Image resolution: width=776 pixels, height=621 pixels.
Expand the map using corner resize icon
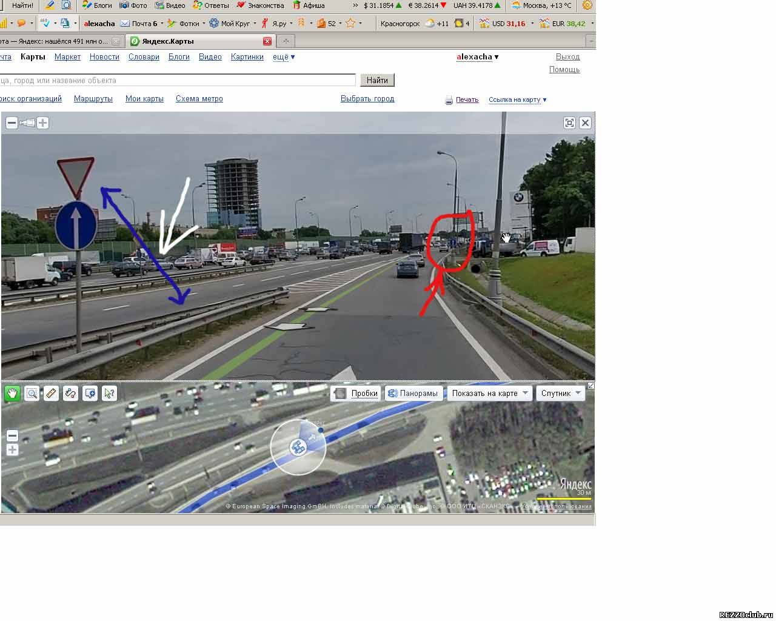coord(591,386)
